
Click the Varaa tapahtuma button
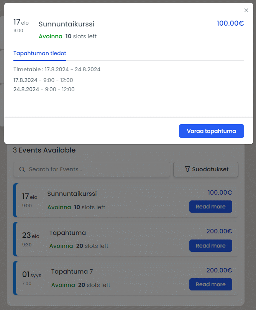pyautogui.click(x=211, y=131)
